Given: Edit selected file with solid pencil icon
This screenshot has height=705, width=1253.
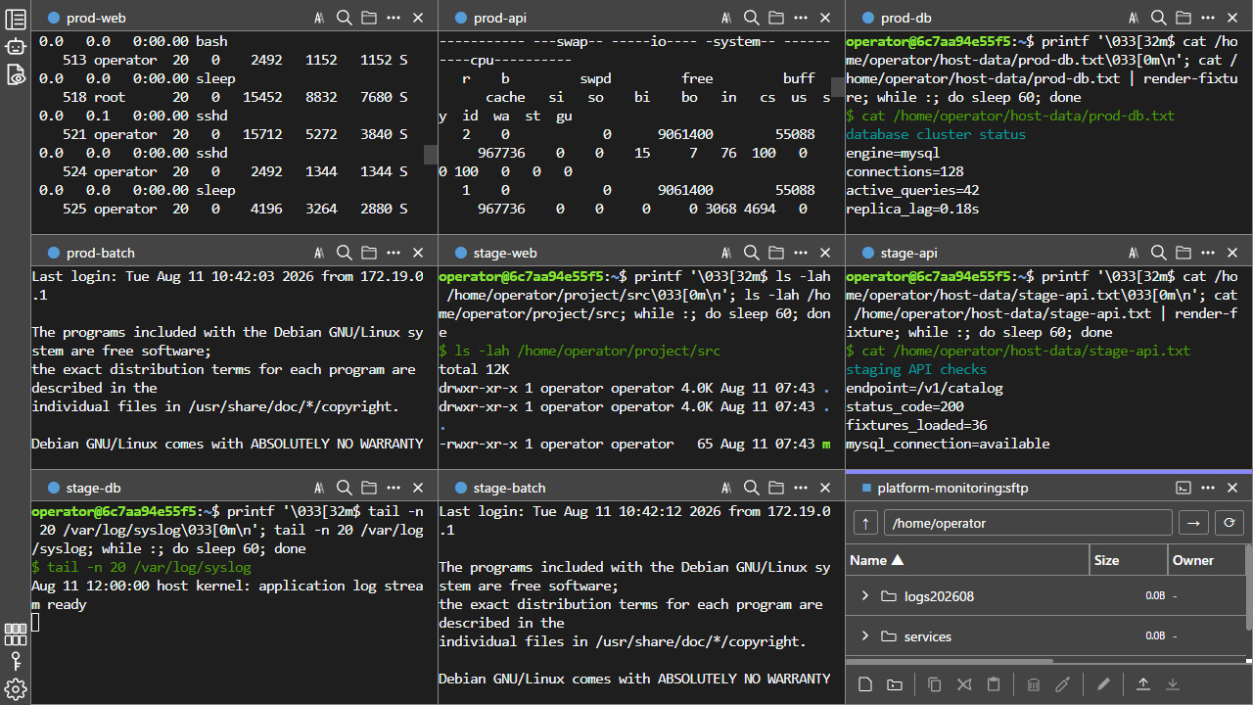Looking at the screenshot, I should point(1103,684).
